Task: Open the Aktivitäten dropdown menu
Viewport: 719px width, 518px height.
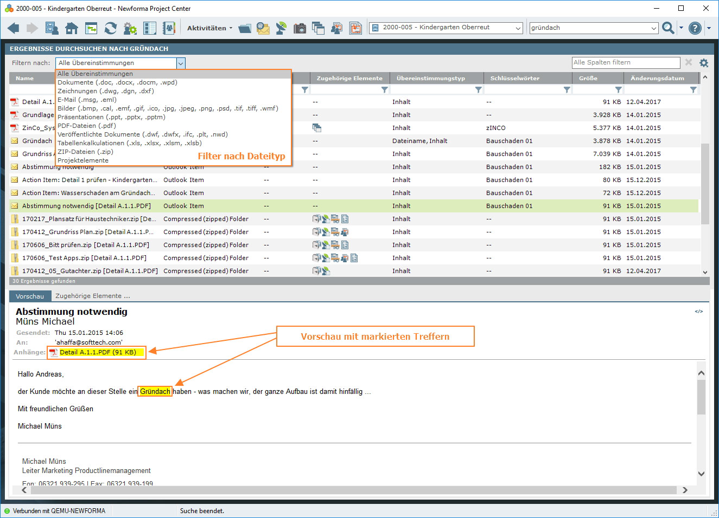Action: (x=209, y=28)
